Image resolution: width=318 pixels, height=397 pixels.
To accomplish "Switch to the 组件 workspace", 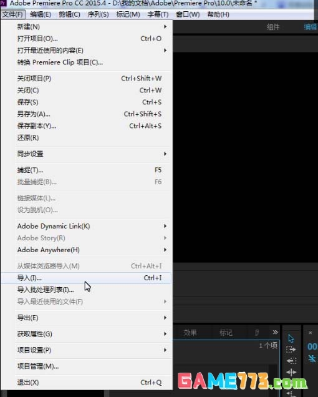I will (273, 27).
